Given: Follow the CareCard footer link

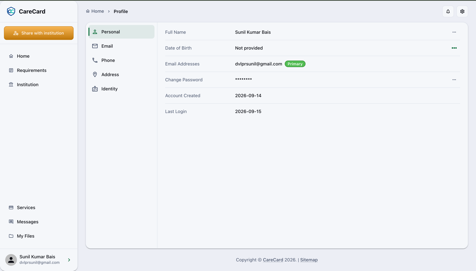Looking at the screenshot, I should [x=273, y=260].
